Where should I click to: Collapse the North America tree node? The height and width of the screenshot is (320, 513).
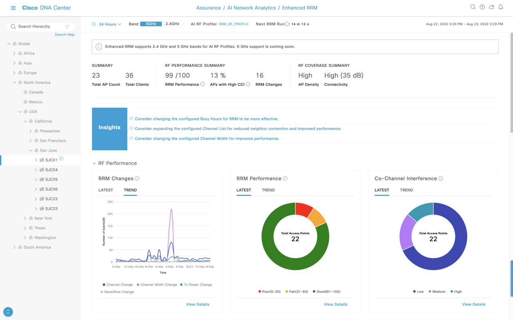click(x=14, y=82)
